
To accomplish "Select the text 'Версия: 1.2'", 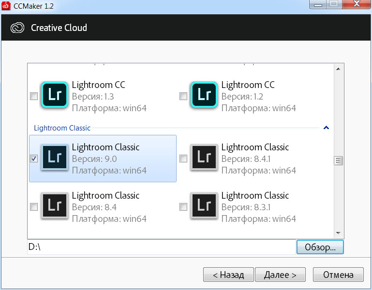I will [x=242, y=97].
